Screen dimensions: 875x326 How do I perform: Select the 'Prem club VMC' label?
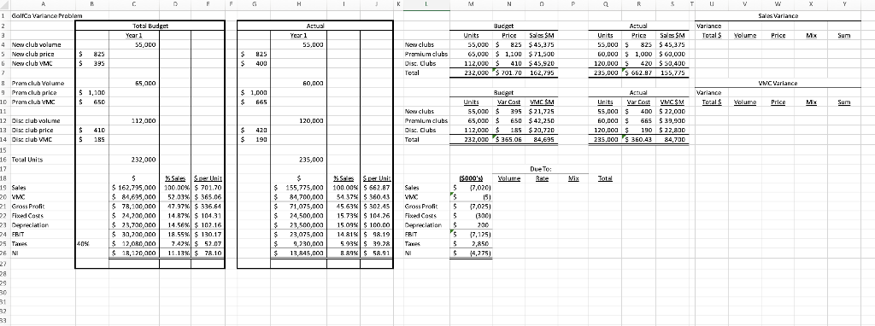point(34,102)
